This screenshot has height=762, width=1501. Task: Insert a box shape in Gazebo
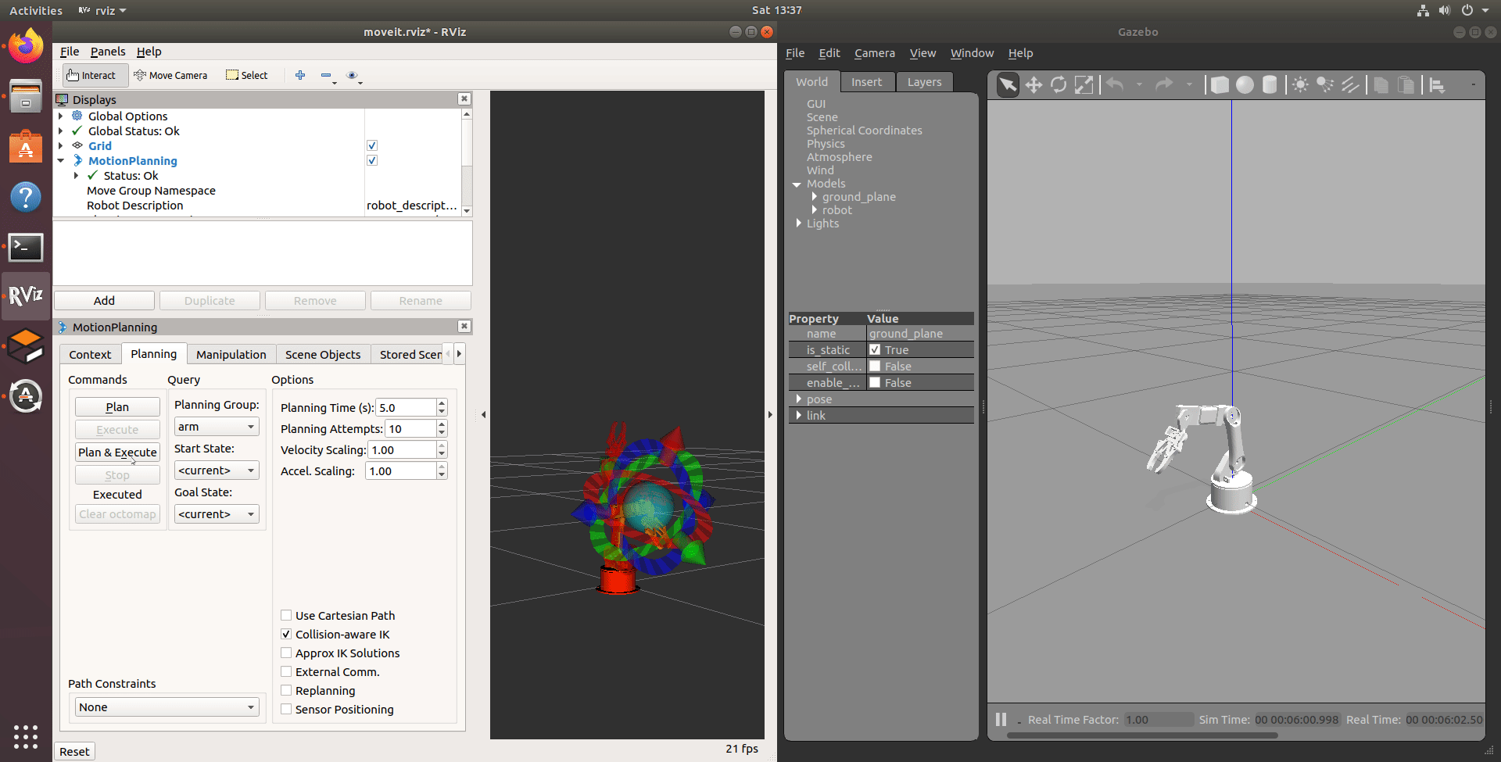pos(1220,84)
